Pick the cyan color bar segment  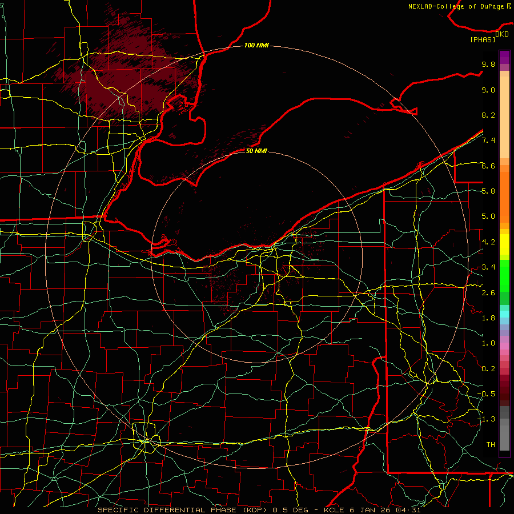point(504,314)
